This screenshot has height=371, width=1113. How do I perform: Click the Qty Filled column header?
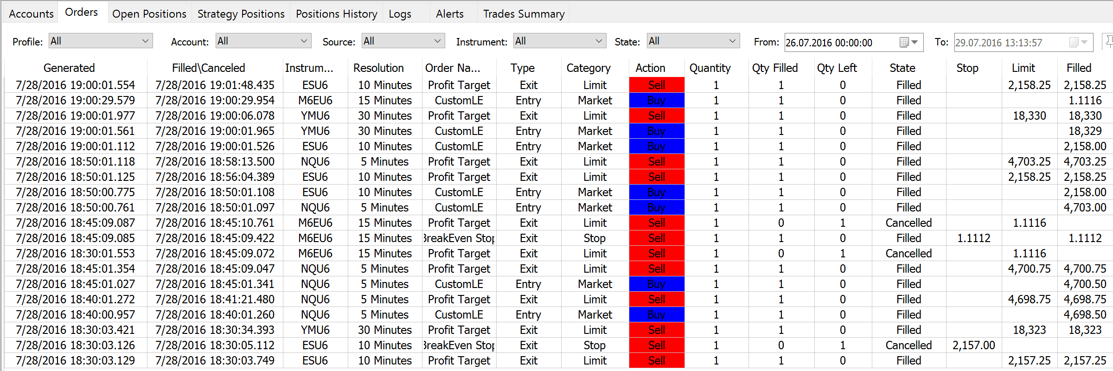click(x=774, y=68)
